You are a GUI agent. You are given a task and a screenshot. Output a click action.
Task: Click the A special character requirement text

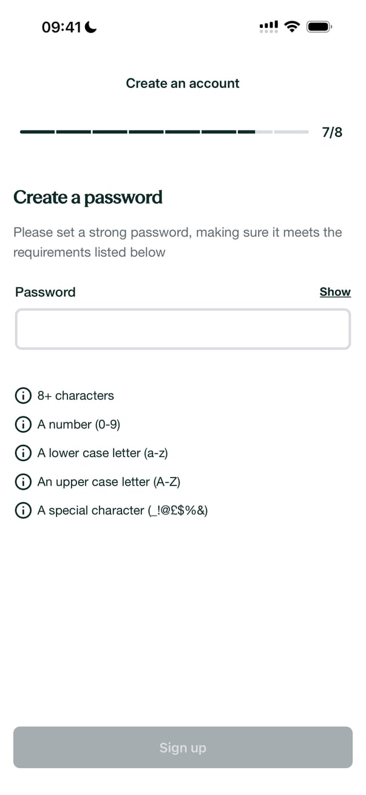(x=122, y=510)
